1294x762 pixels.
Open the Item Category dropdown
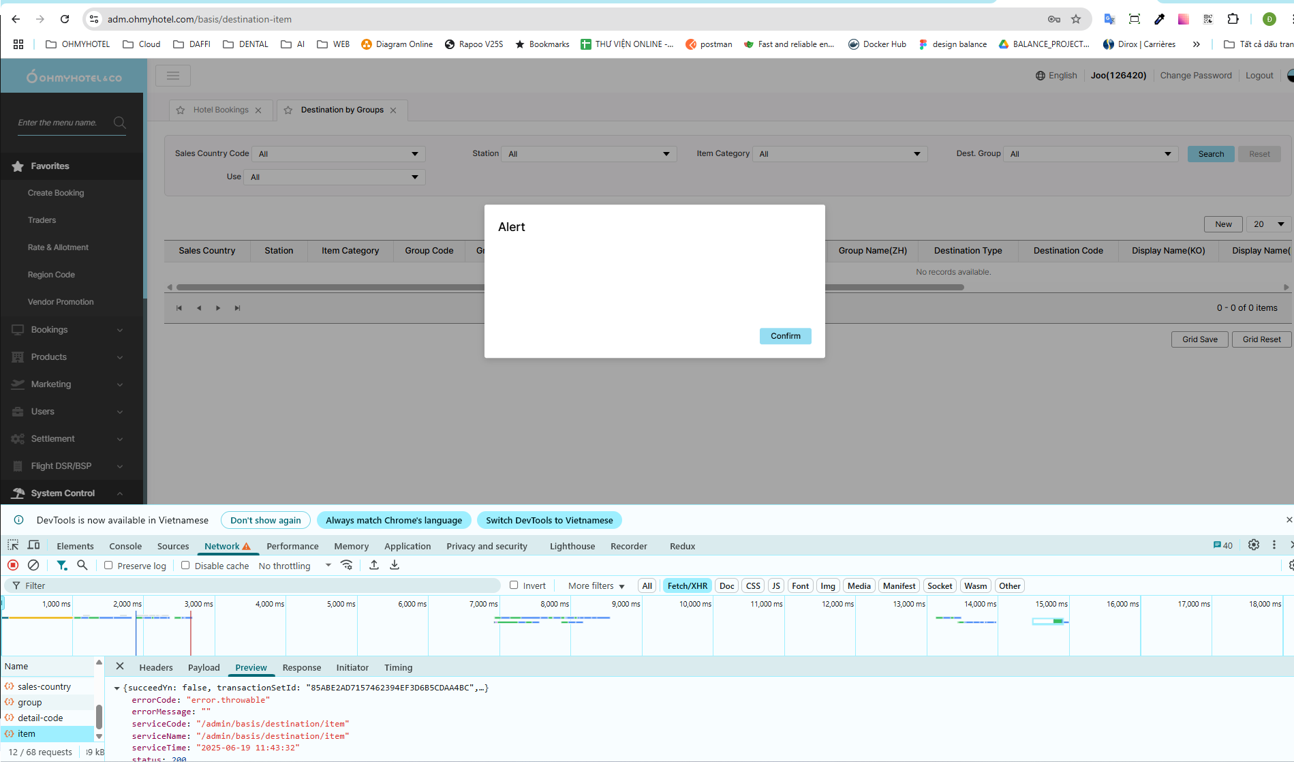tap(840, 154)
